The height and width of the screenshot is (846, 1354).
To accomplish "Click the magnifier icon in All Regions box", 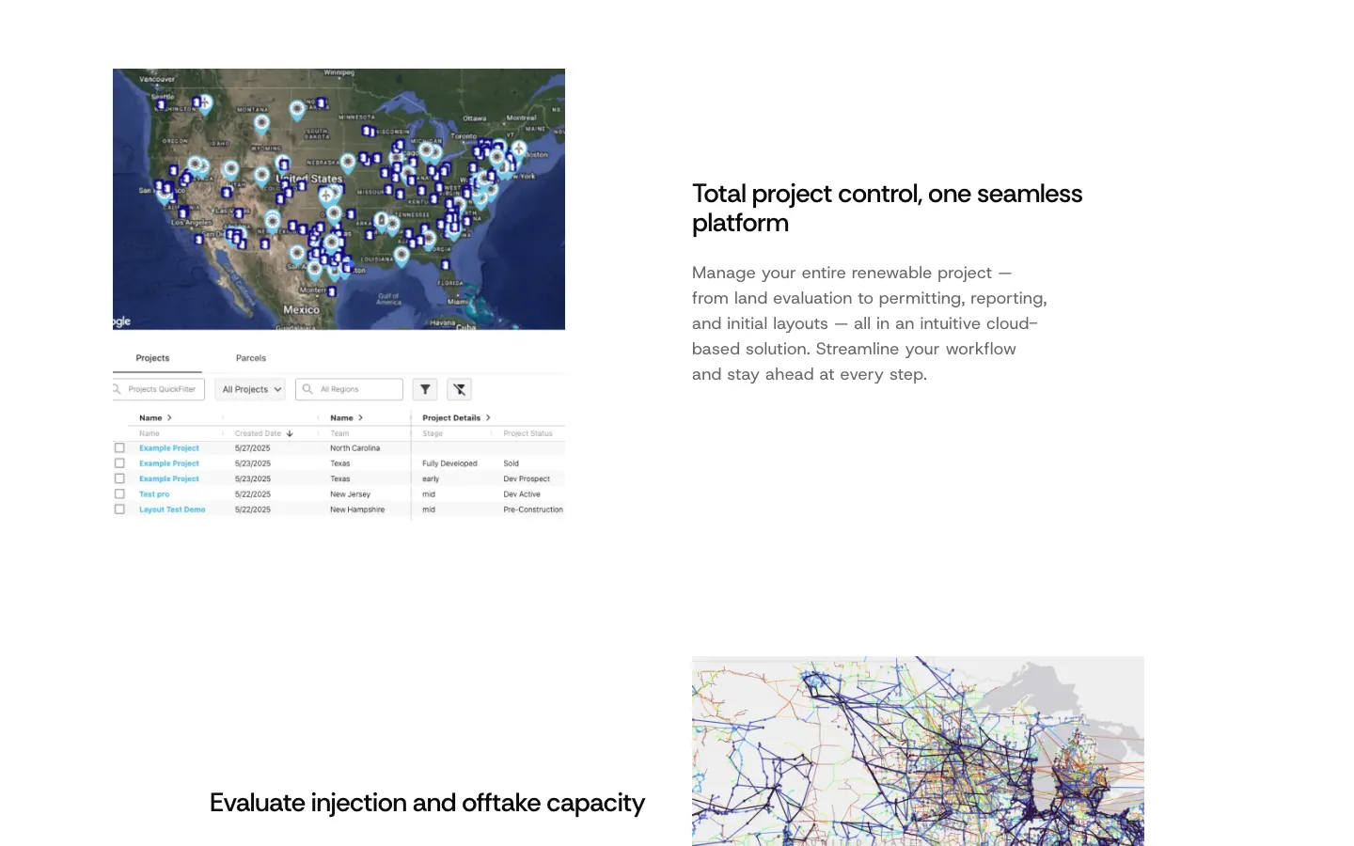I will pyautogui.click(x=307, y=389).
